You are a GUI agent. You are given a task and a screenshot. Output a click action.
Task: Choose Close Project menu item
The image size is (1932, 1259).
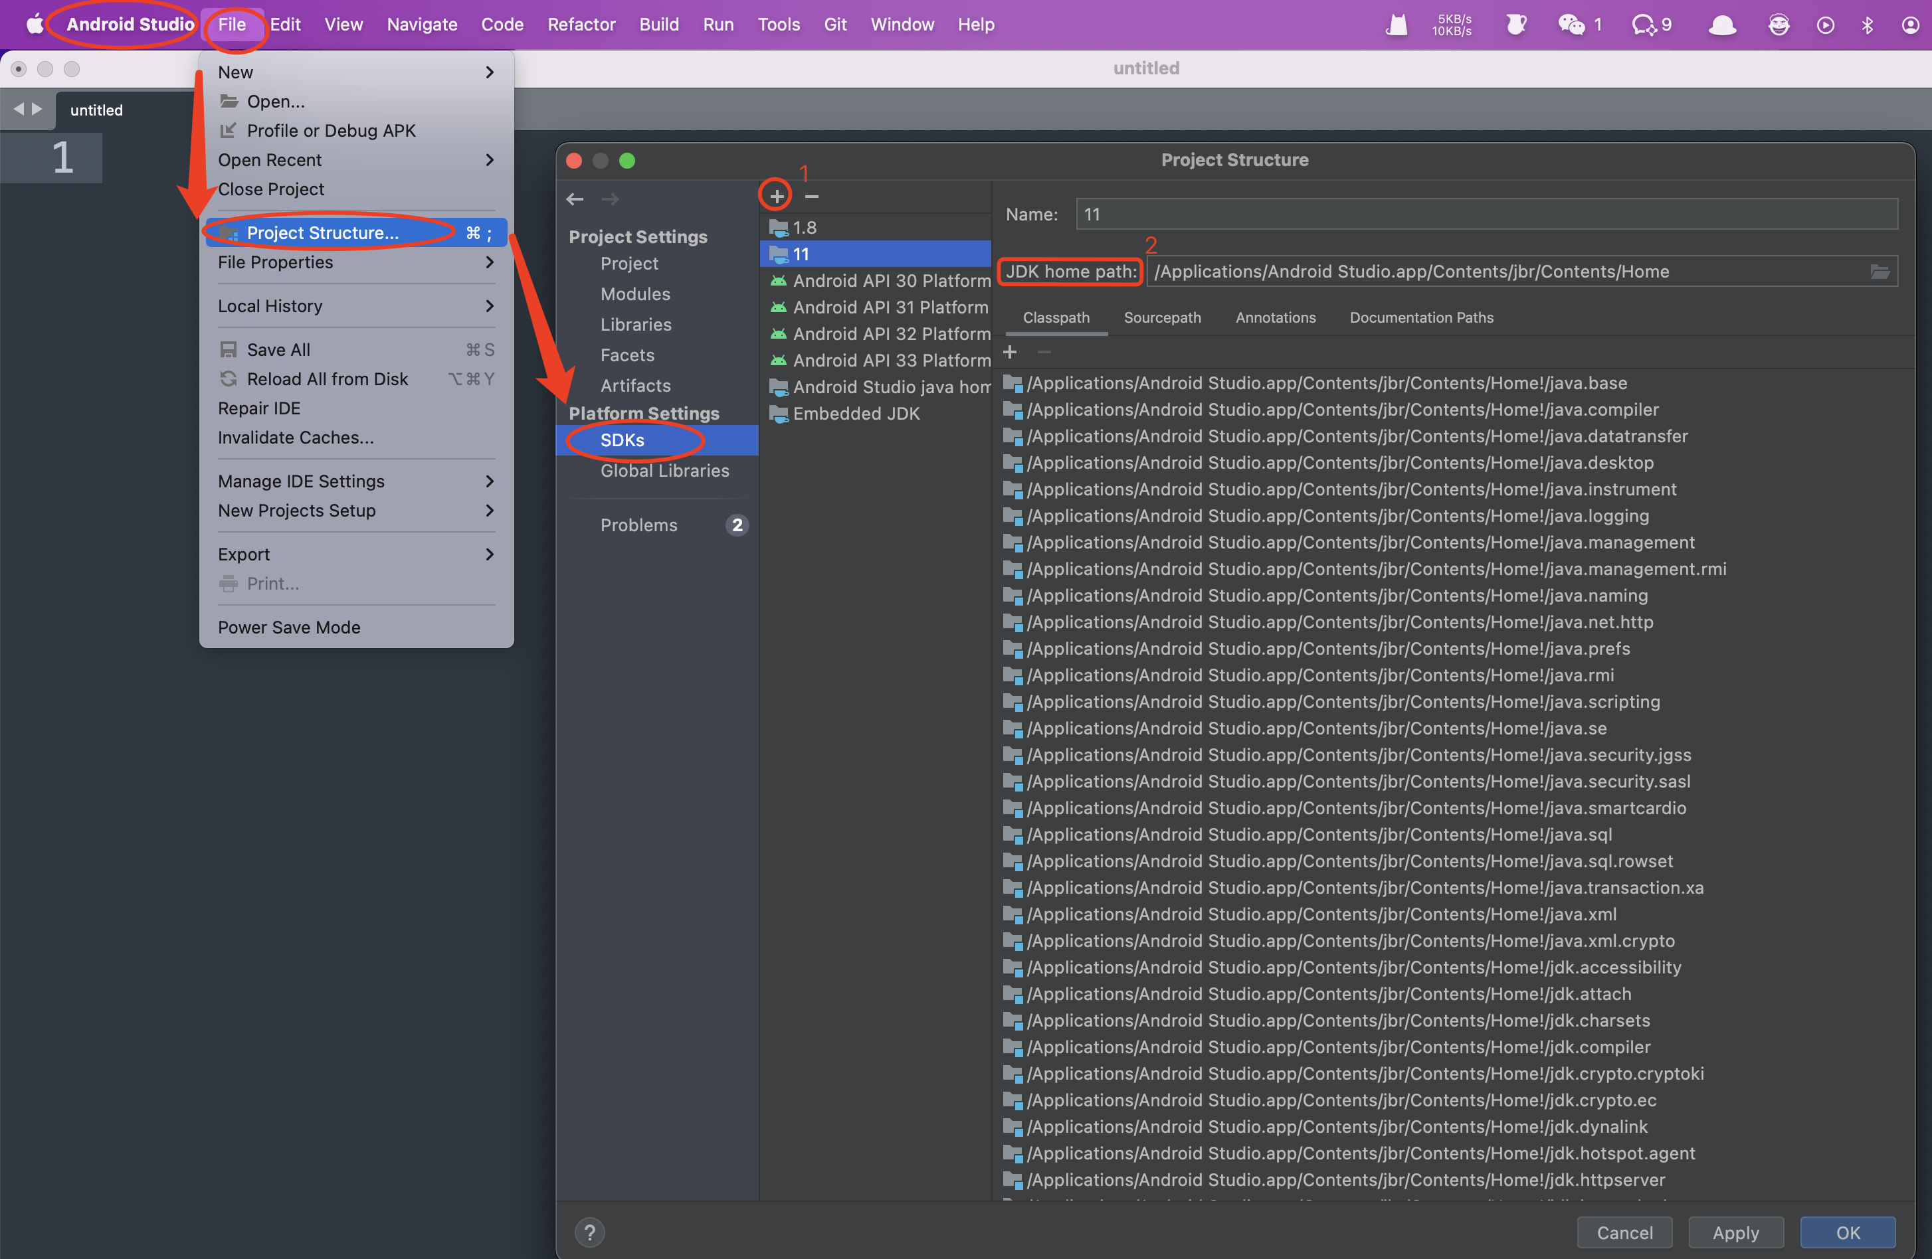pyautogui.click(x=355, y=189)
